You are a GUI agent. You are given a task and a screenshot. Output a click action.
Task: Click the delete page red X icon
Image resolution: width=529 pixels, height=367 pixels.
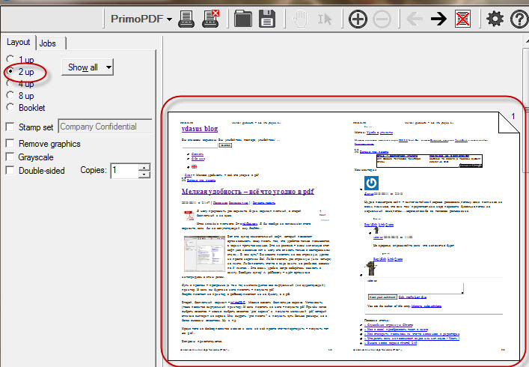point(463,19)
